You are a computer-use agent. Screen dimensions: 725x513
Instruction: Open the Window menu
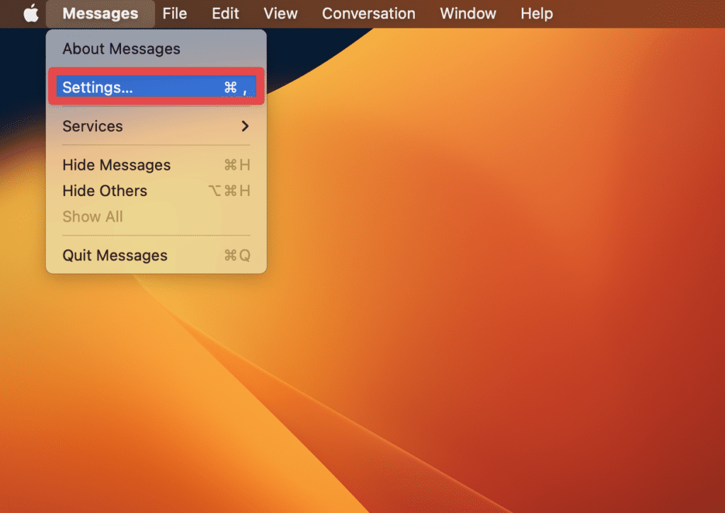[x=467, y=13]
